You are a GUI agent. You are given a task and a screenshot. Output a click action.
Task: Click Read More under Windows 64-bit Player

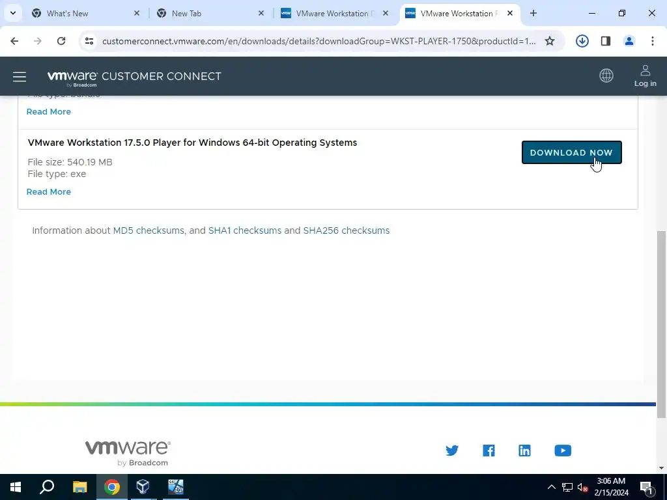pyautogui.click(x=48, y=192)
